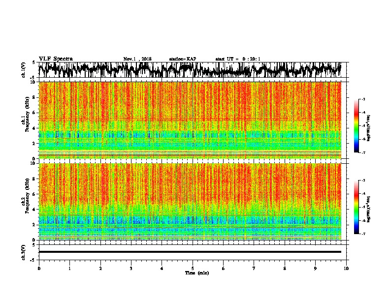Click the ch.1 spectrogram color scale bar

(357, 126)
